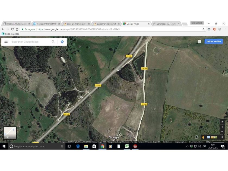Open Task View in the taskbar
This screenshot has width=228, height=171.
[69, 146]
